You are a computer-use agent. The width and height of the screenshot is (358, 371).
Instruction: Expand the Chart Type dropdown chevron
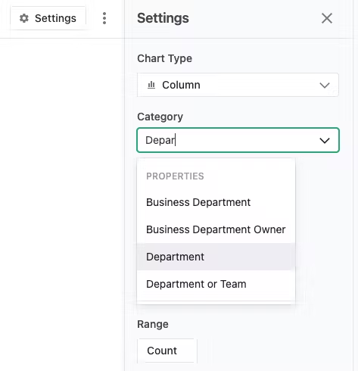(325, 85)
